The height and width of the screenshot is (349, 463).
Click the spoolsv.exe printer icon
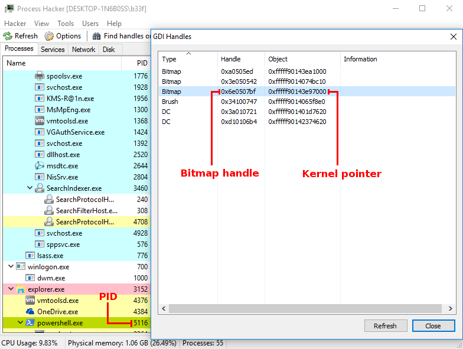coord(39,76)
